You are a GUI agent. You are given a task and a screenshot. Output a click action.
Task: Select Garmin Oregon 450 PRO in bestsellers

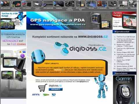[x=125, y=52]
